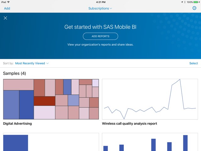
Task: Expand the Subscriptions dropdown
Action: [100, 8]
